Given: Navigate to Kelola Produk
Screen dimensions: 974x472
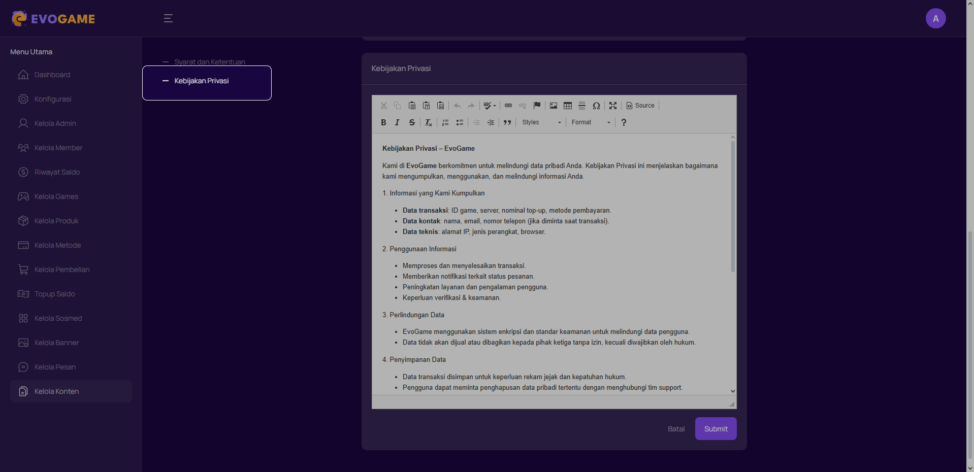Looking at the screenshot, I should (x=71, y=221).
